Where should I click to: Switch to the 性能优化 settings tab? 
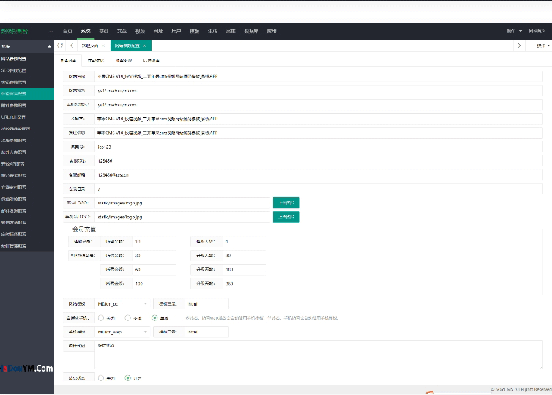coord(96,61)
